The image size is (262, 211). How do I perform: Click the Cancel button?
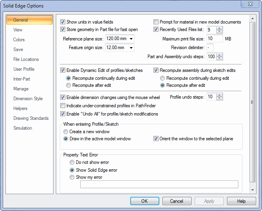pos(177,201)
